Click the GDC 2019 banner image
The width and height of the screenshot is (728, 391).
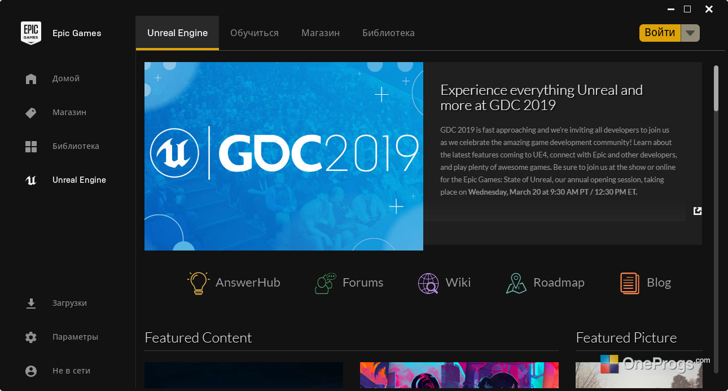284,156
